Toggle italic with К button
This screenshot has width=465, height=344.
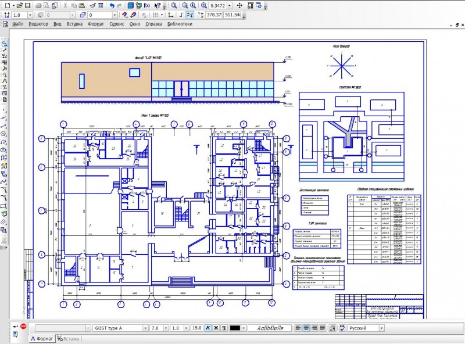(x=208, y=328)
